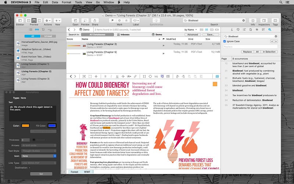Open the Format menu
The image size is (294, 184).
point(66,2)
